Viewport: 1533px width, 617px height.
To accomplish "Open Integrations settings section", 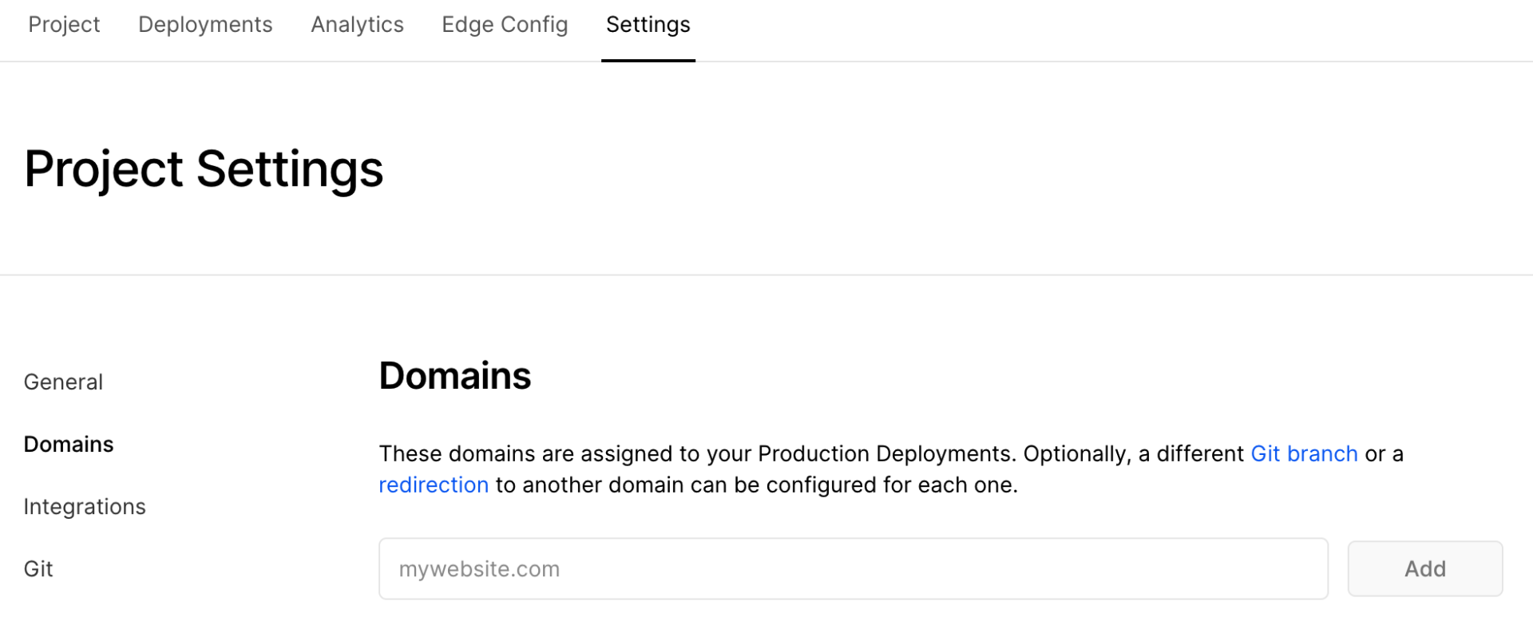I will [85, 507].
